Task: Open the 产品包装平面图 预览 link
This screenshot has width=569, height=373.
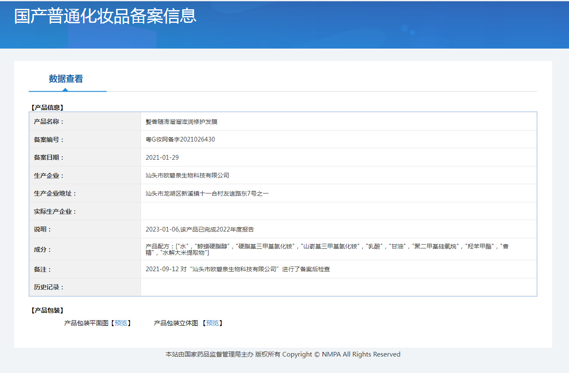Action: click(x=121, y=323)
